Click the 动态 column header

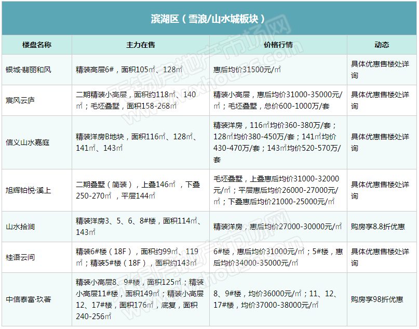(x=381, y=45)
